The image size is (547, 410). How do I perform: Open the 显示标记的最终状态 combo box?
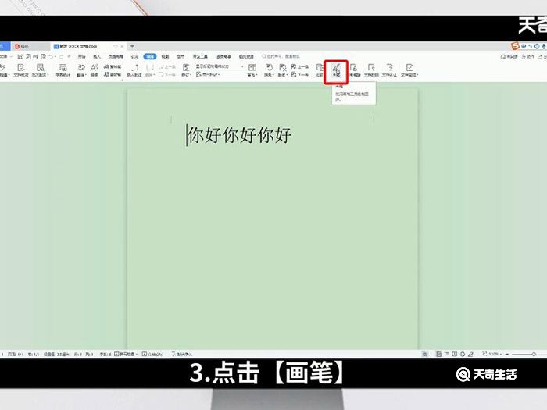coord(220,66)
